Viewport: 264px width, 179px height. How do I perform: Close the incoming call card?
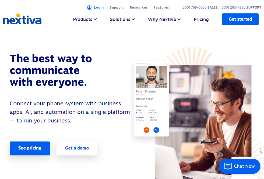tap(166, 64)
